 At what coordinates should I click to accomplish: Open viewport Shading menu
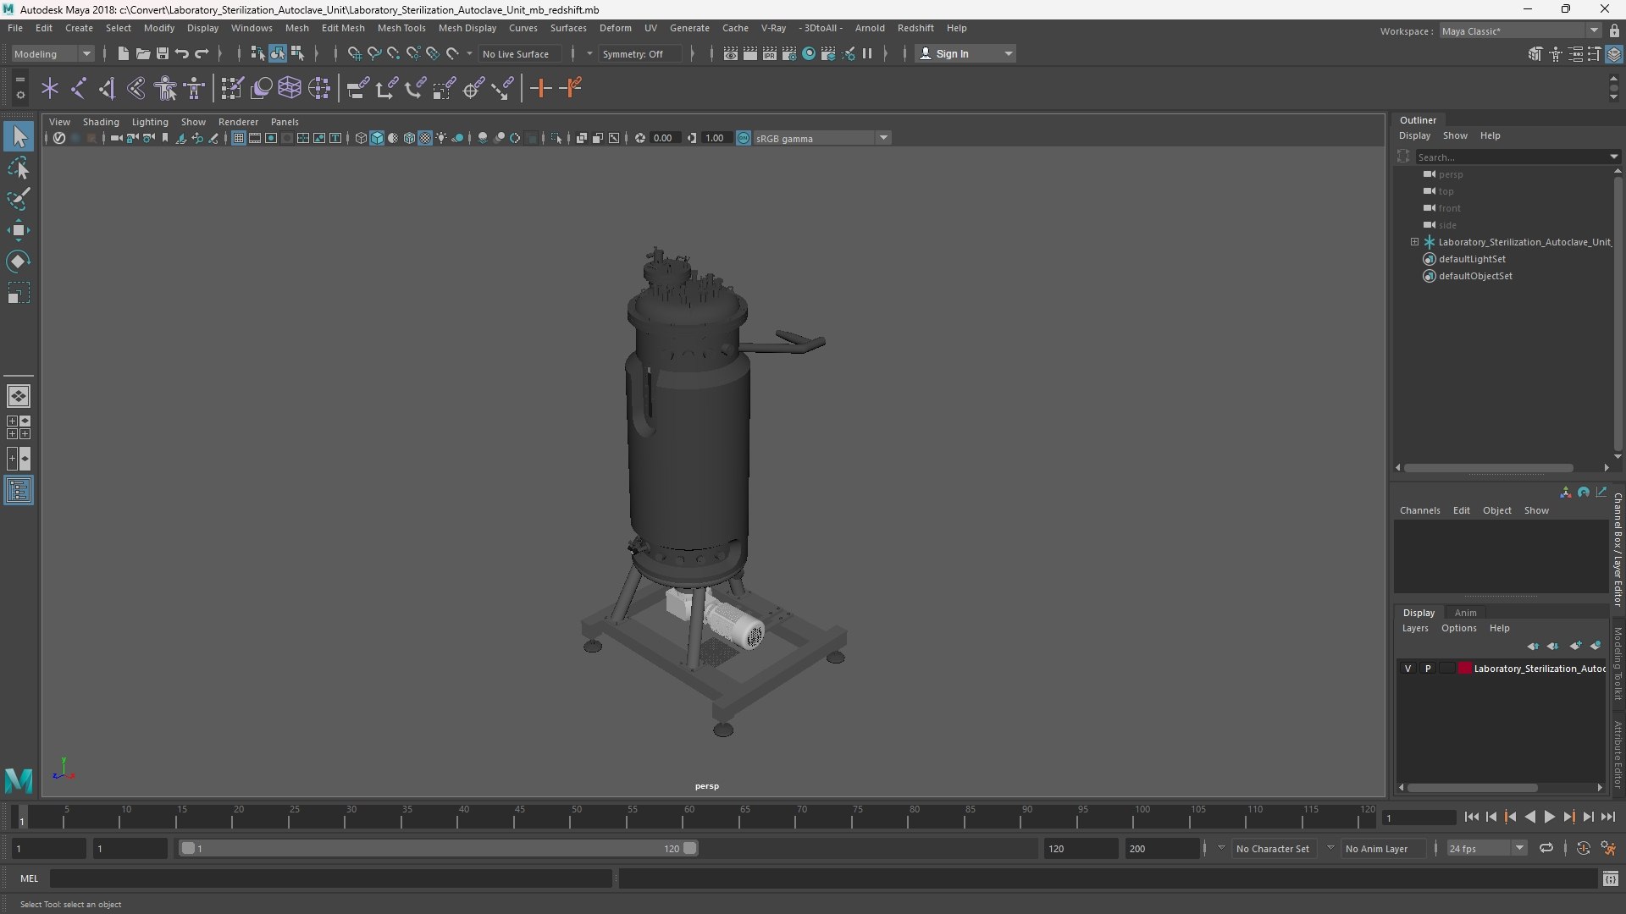point(101,122)
